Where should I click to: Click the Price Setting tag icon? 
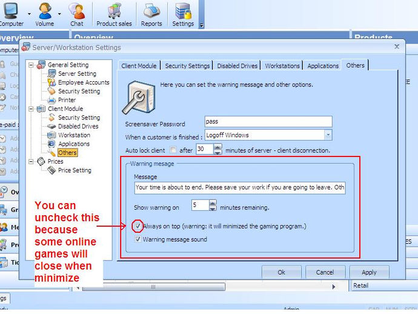click(51, 170)
